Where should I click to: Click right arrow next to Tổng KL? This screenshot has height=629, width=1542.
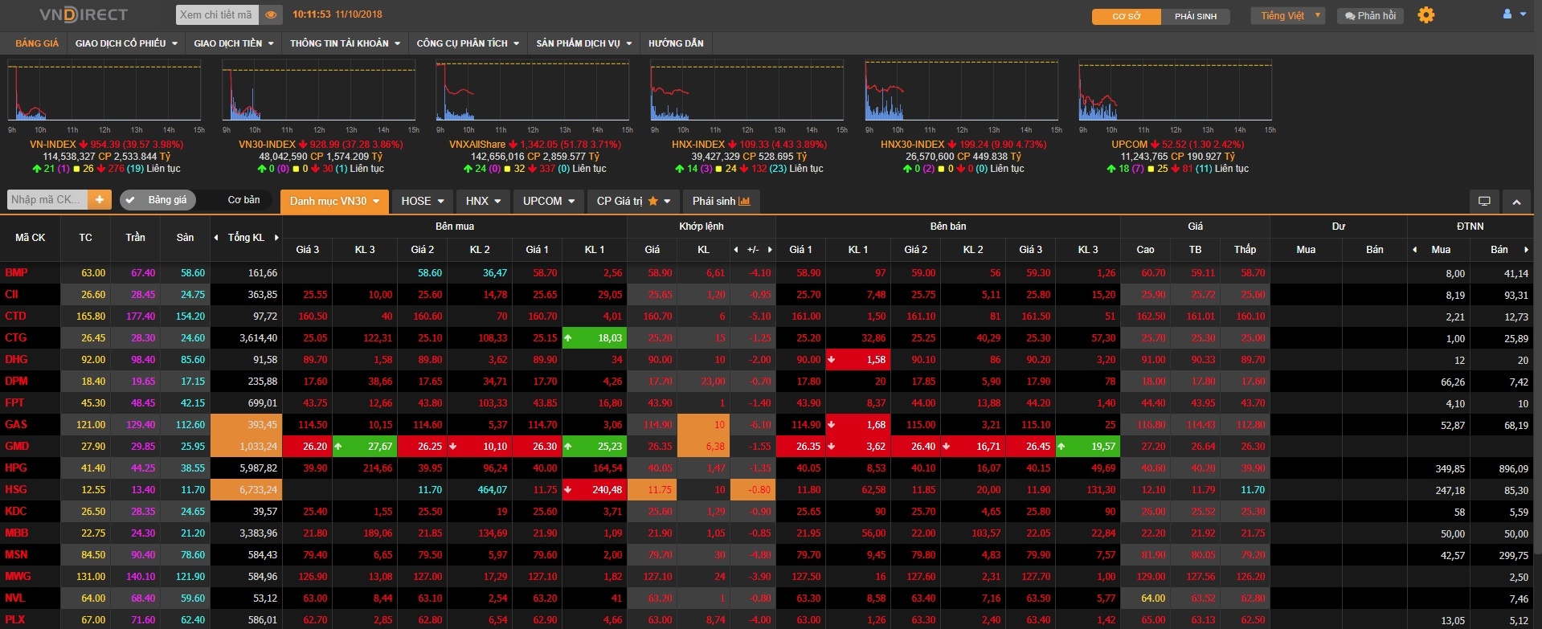pos(276,238)
